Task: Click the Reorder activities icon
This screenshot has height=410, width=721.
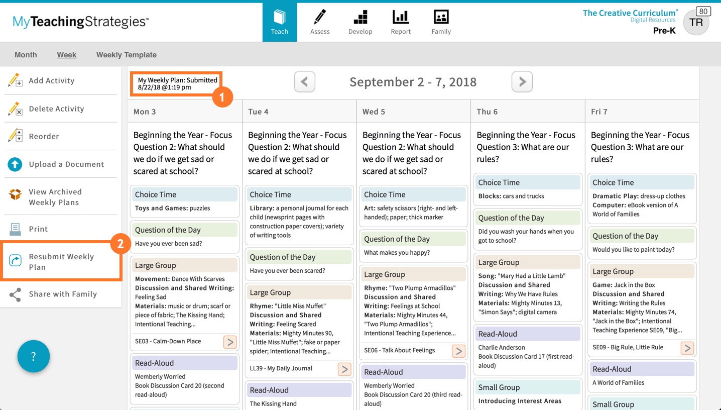Action: tap(15, 136)
